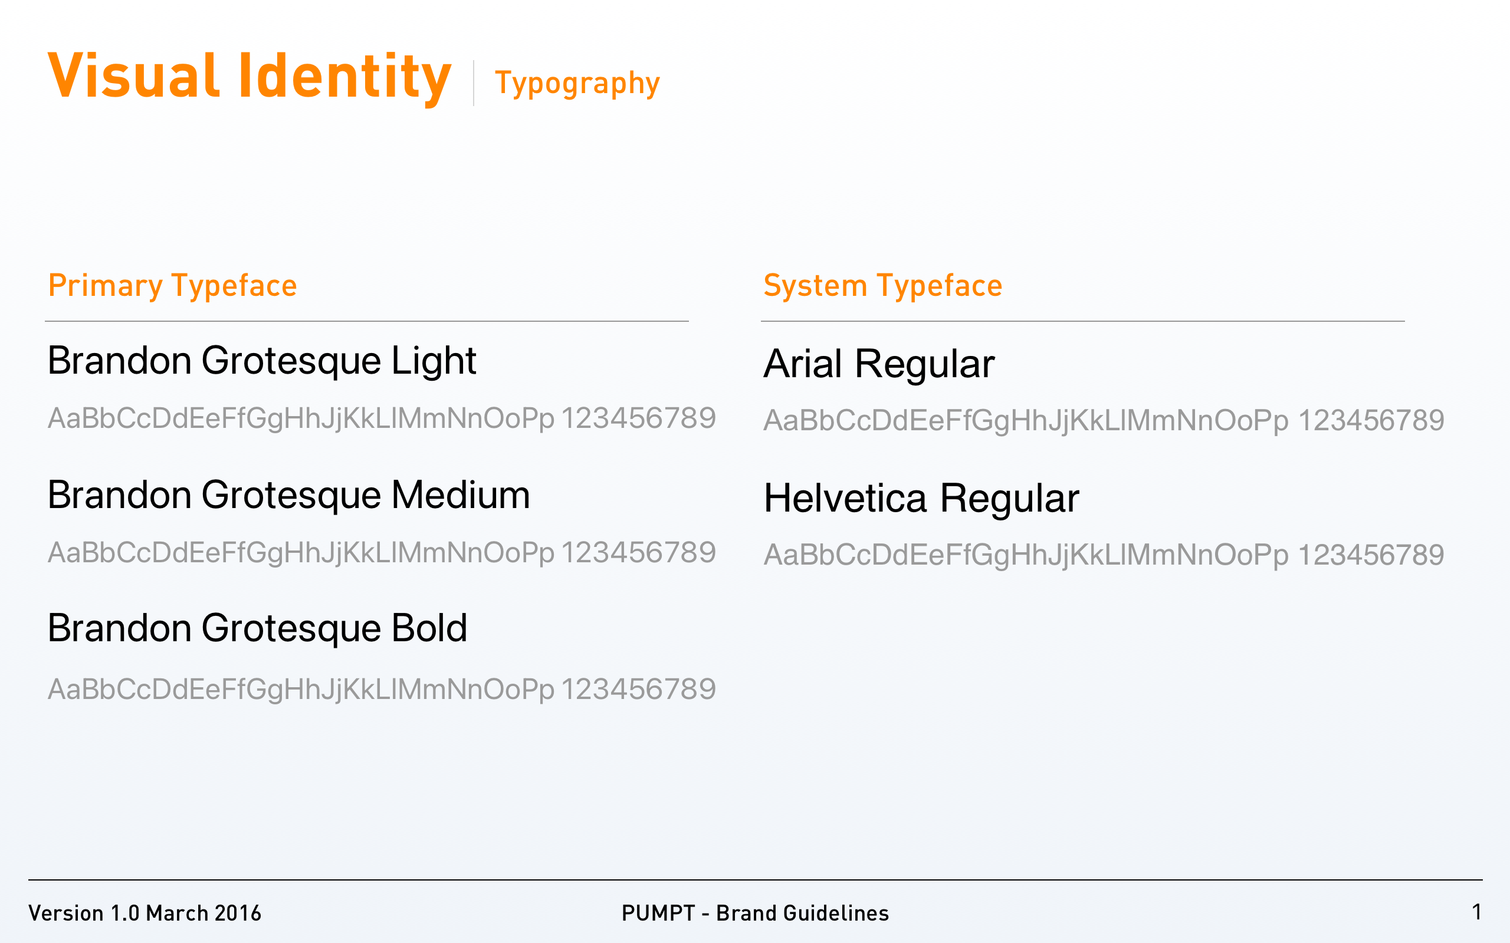Click divider line under Primary Typeface
1510x943 pixels.
(366, 321)
